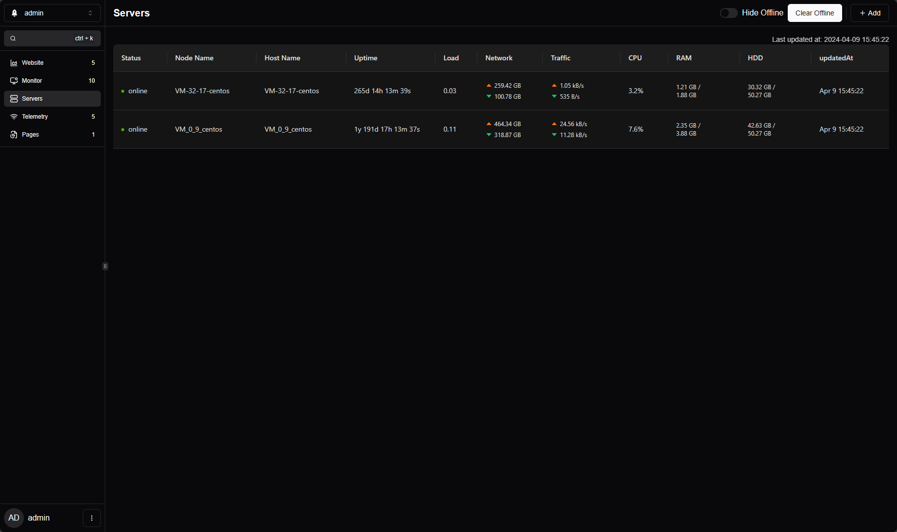The width and height of the screenshot is (897, 532).
Task: Click the search magnifier icon
Action: click(13, 38)
